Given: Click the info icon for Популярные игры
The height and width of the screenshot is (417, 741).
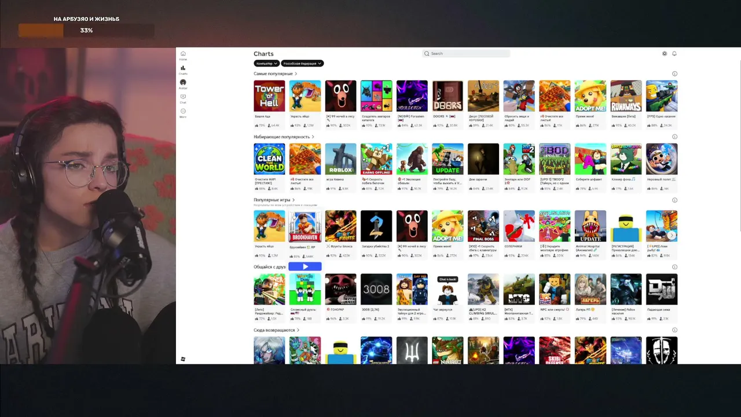Looking at the screenshot, I should click(674, 200).
